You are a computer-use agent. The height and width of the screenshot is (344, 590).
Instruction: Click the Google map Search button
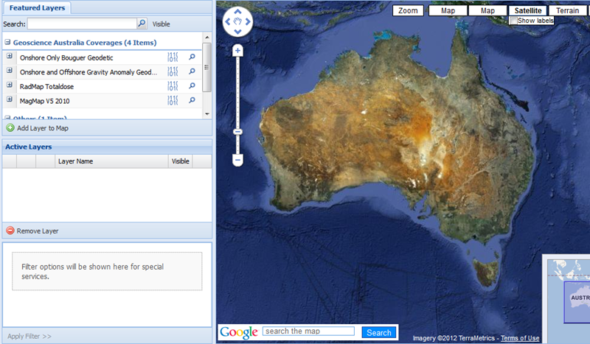point(378,333)
